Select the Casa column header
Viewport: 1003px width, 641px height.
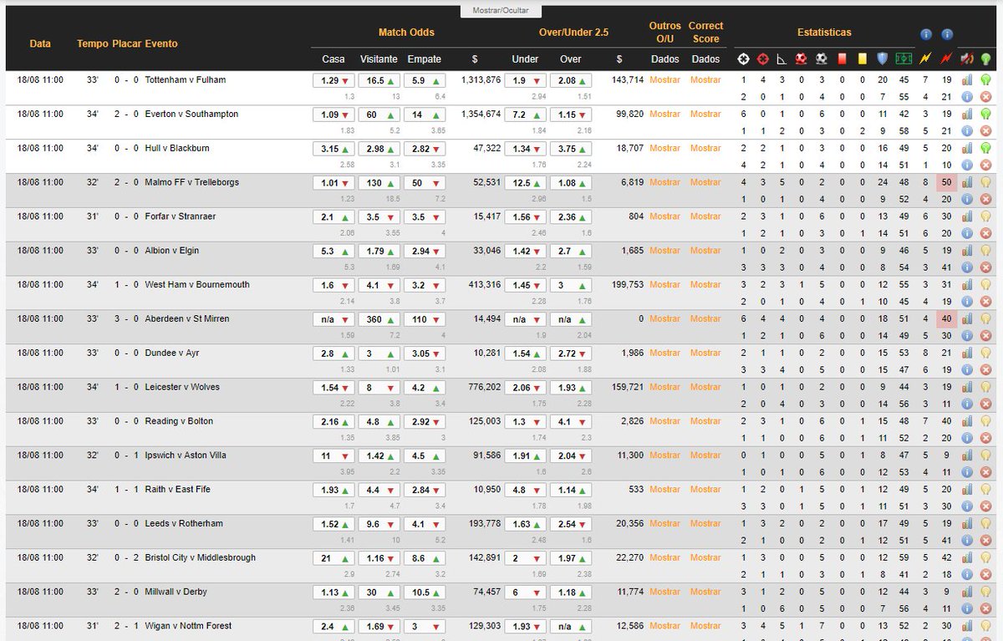[x=333, y=59]
